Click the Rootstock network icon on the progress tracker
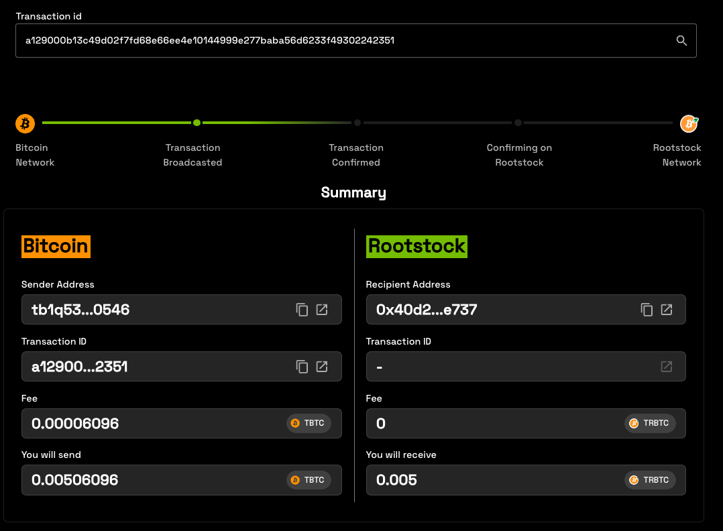The height and width of the screenshot is (531, 723). [689, 123]
